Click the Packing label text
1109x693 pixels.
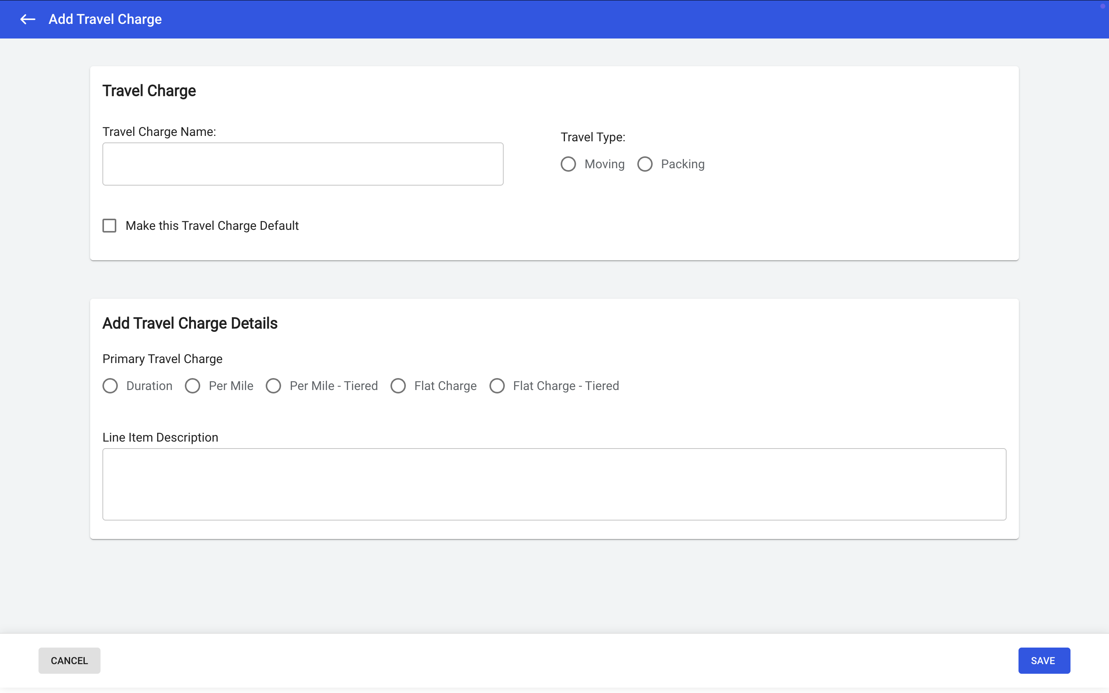pos(682,164)
